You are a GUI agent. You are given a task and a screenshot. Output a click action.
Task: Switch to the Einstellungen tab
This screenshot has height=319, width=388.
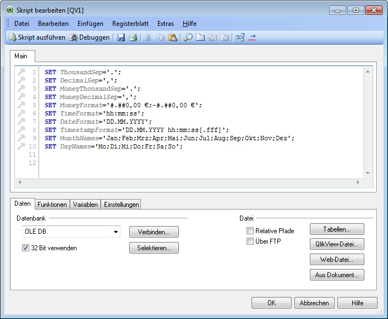(121, 204)
